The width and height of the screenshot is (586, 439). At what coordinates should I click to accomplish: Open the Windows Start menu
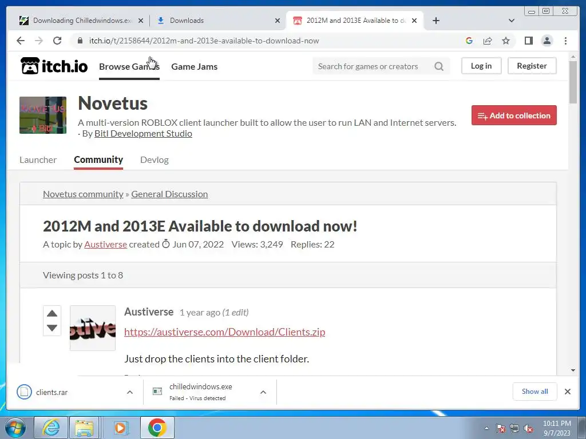[15, 428]
